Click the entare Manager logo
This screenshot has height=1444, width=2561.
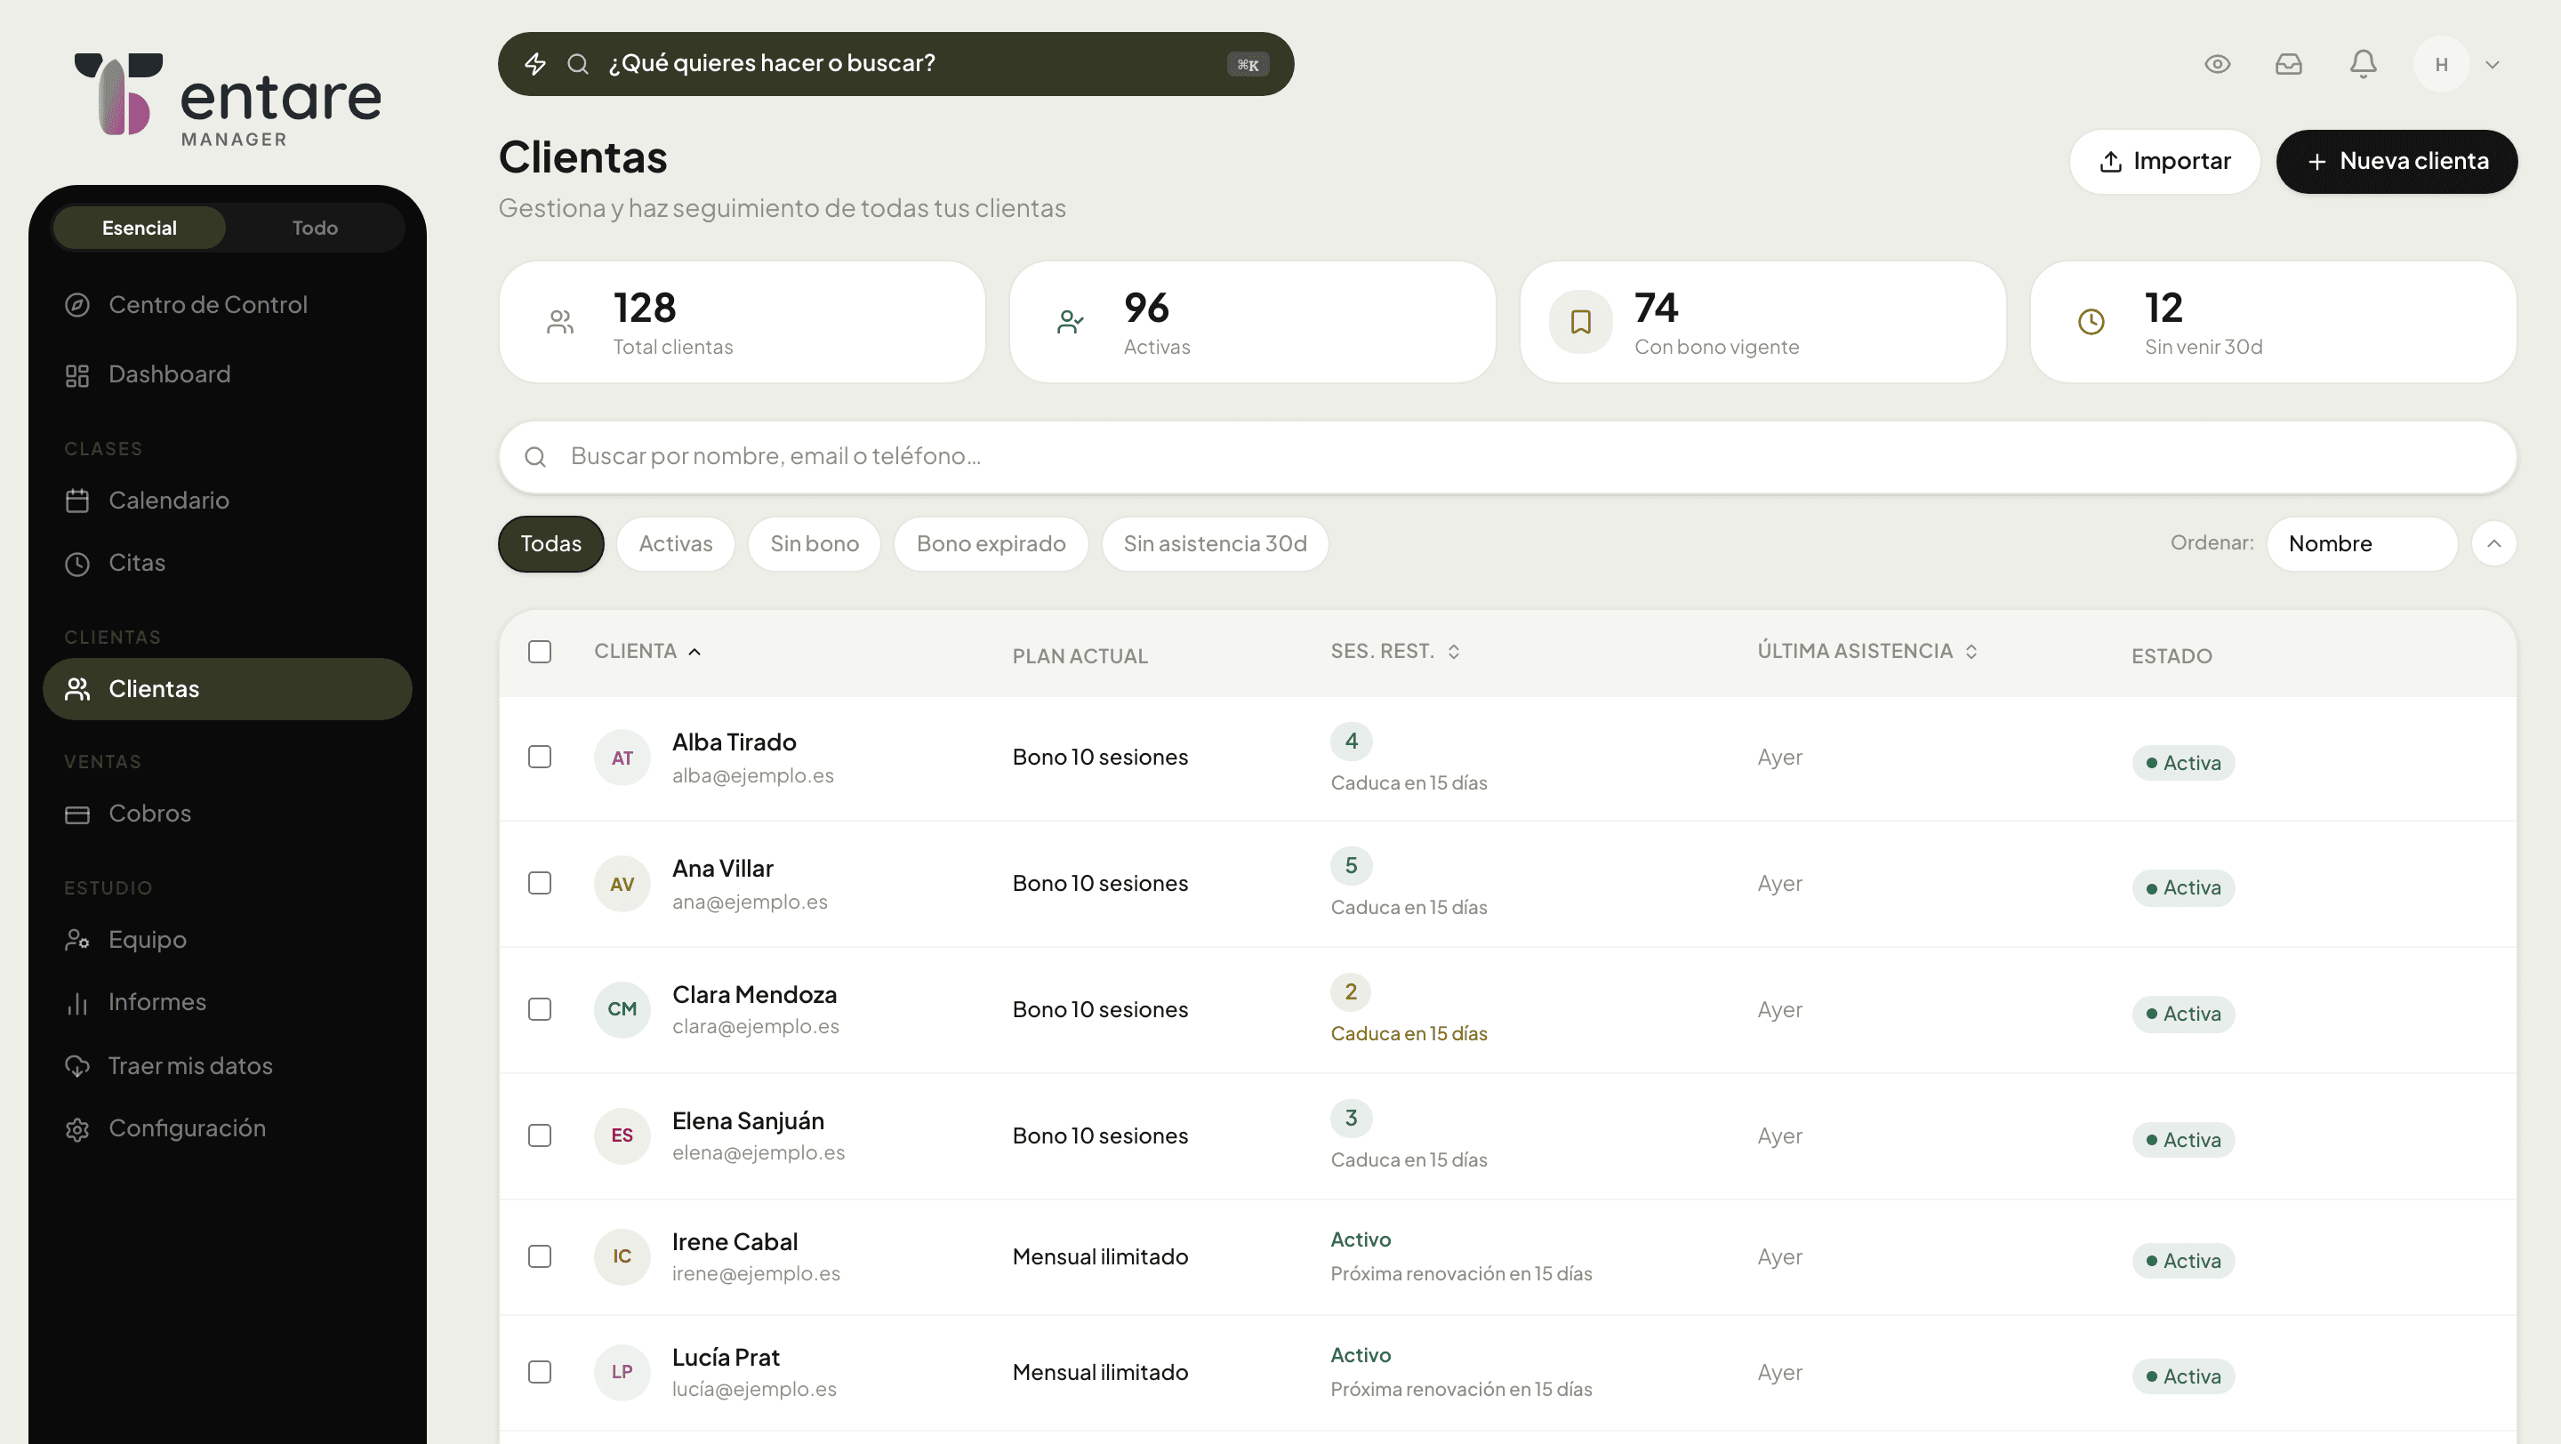228,100
